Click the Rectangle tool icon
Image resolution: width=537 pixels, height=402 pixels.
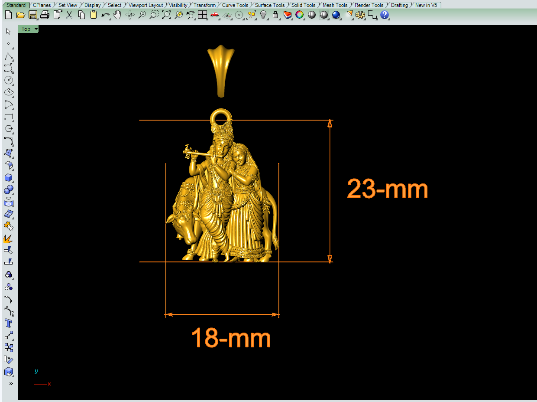[9, 117]
